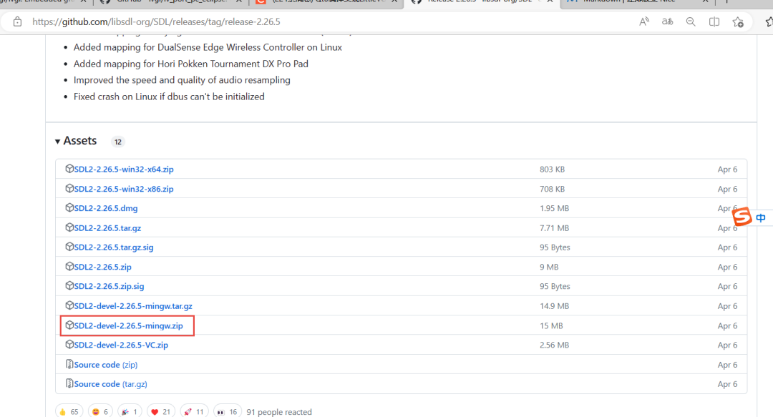The image size is (773, 417).
Task: Click the package icon beside SDL2-2.26.5.tar.gz.sig
Action: (x=69, y=247)
